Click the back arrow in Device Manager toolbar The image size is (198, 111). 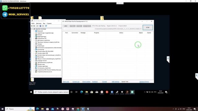pyautogui.click(x=32, y=26)
